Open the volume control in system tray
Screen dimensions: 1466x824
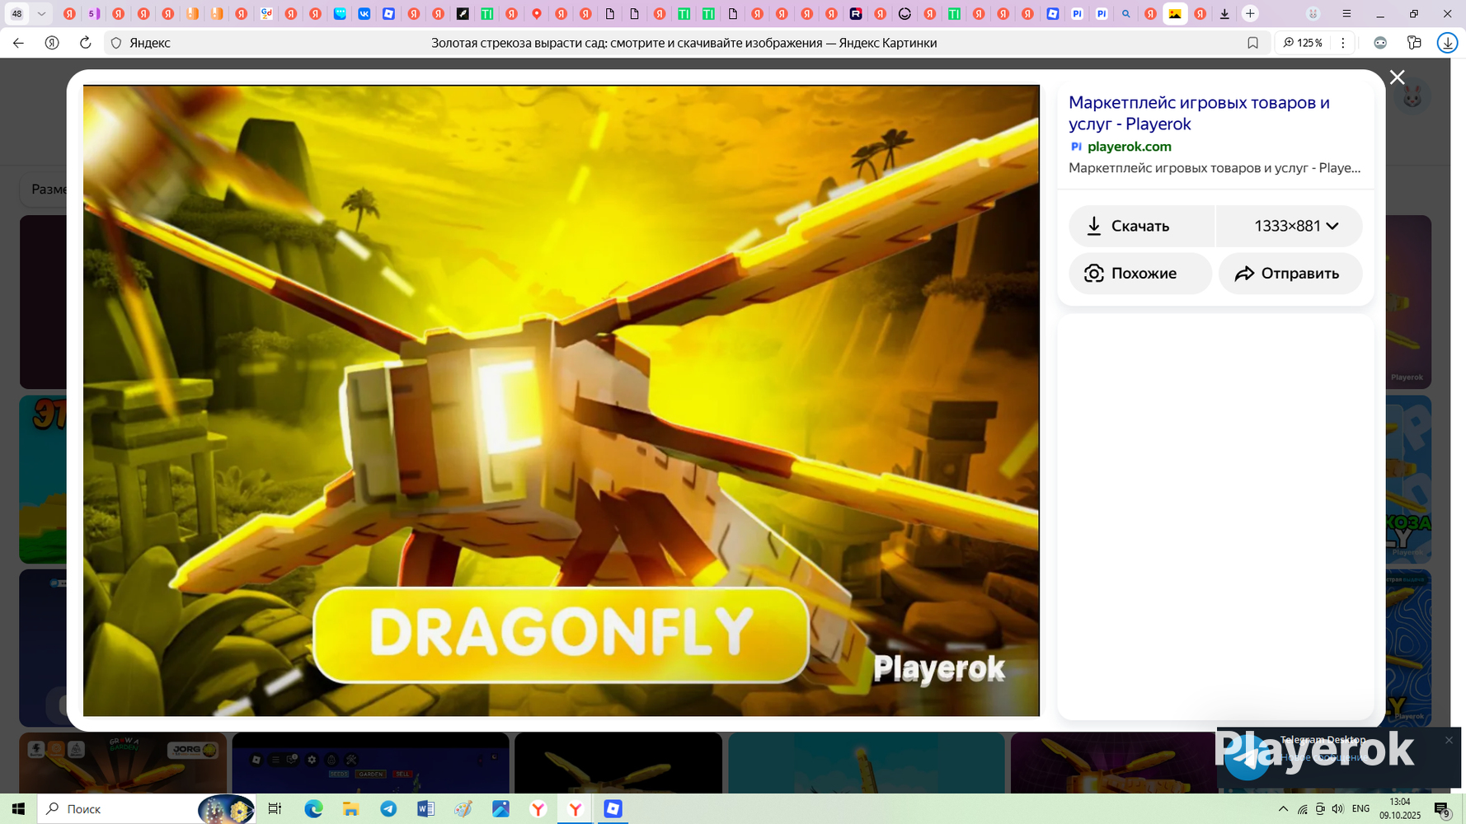tap(1337, 809)
